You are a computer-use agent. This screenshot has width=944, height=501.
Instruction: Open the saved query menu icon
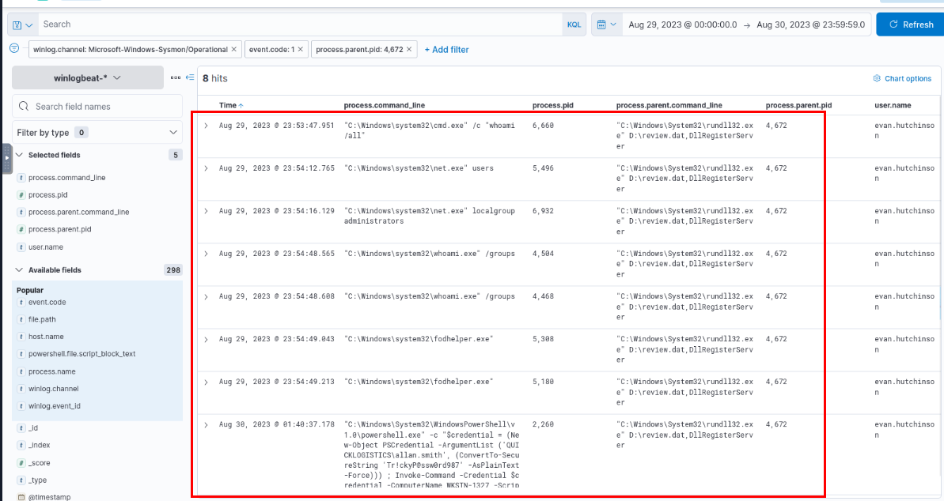click(x=21, y=24)
